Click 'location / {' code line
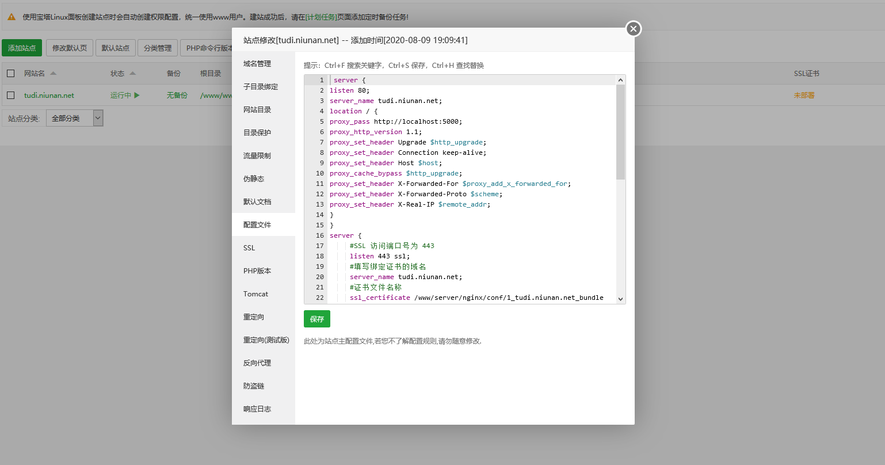Viewport: 885px width, 465px height. point(354,111)
